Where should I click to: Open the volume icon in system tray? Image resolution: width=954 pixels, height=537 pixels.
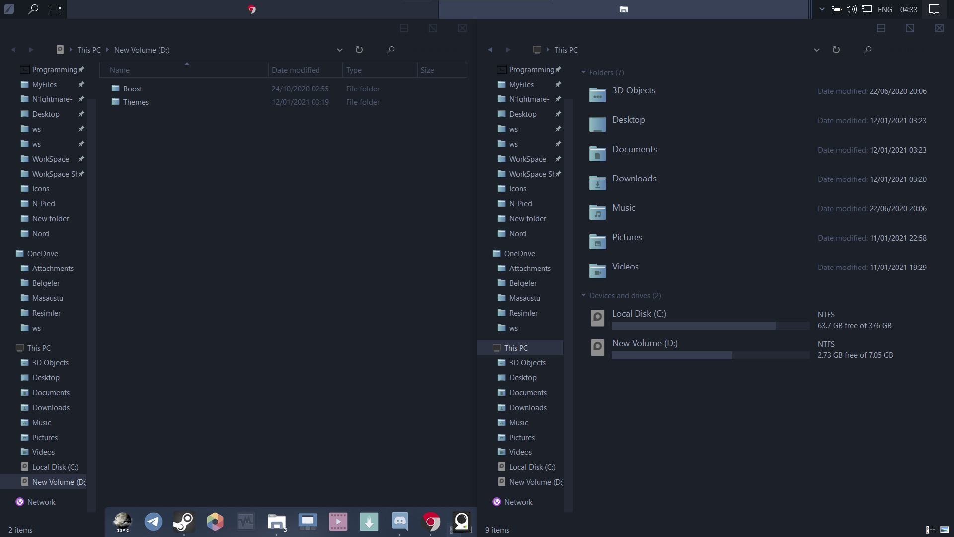click(851, 9)
